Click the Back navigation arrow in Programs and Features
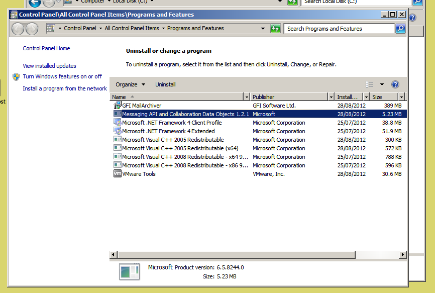The height and width of the screenshot is (293, 435). pos(18,29)
